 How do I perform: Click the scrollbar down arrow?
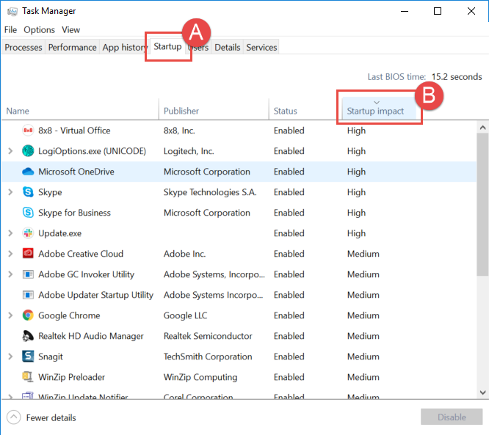pos(482,392)
